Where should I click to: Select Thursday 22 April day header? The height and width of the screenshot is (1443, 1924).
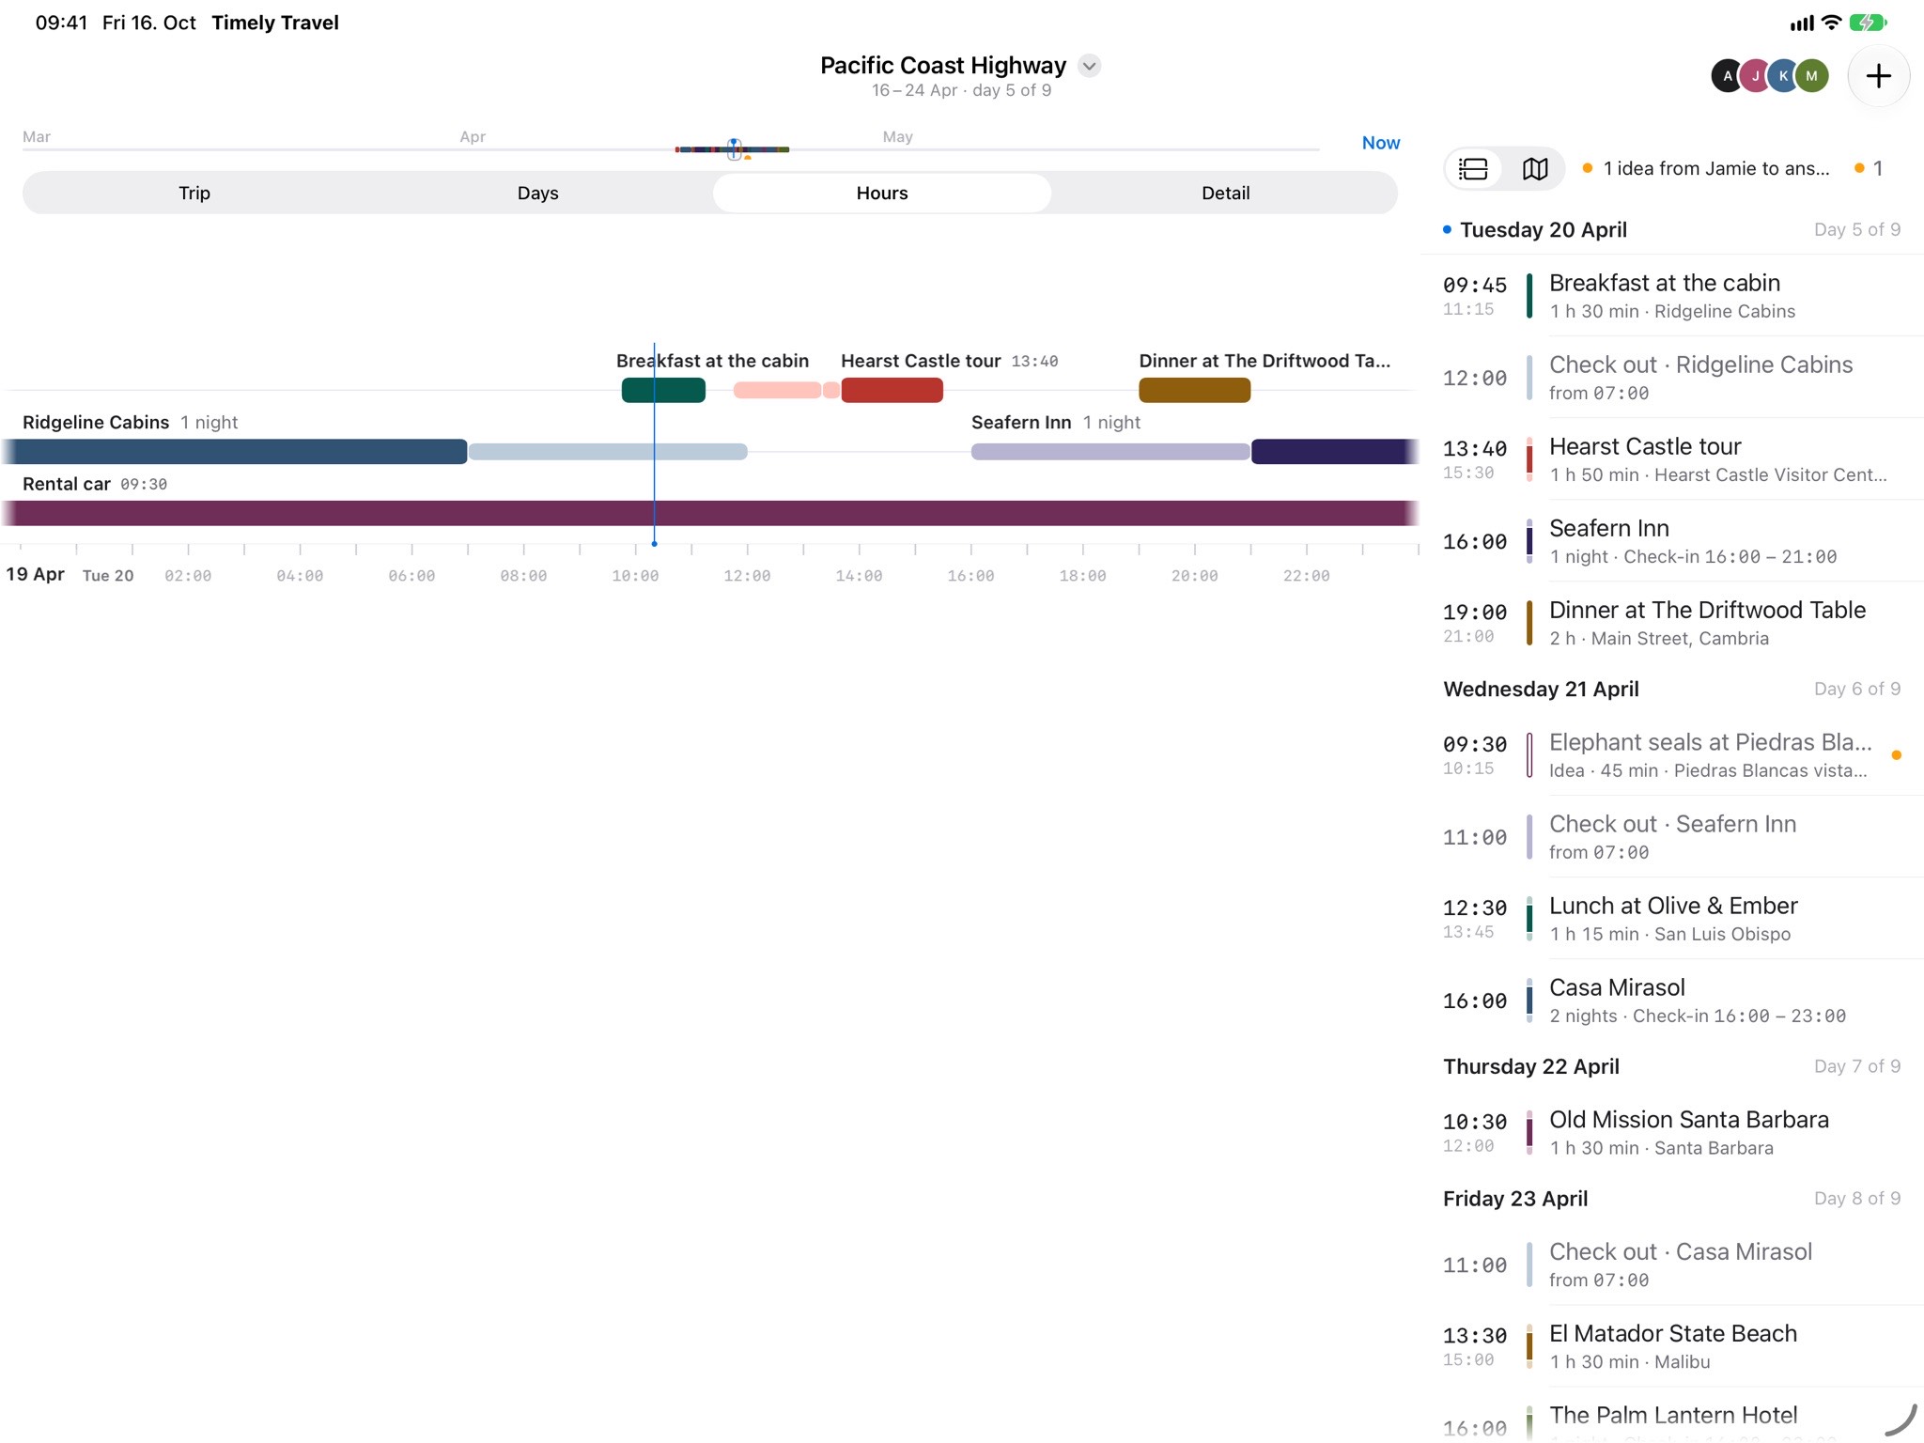[x=1672, y=1067]
